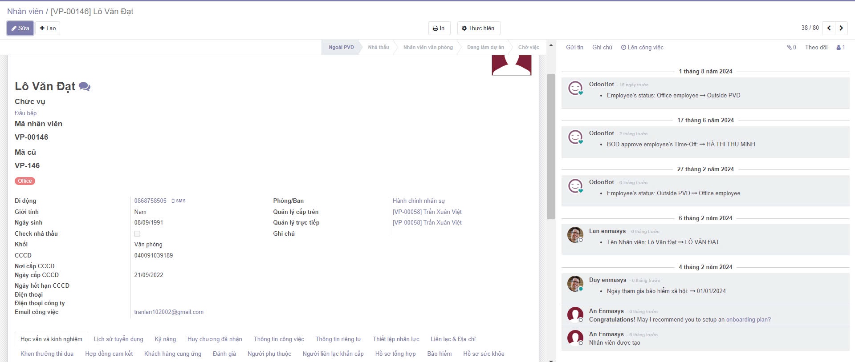Click the chat bubble icon beside Lô Văn Đạt
The height and width of the screenshot is (362, 855).
85,87
